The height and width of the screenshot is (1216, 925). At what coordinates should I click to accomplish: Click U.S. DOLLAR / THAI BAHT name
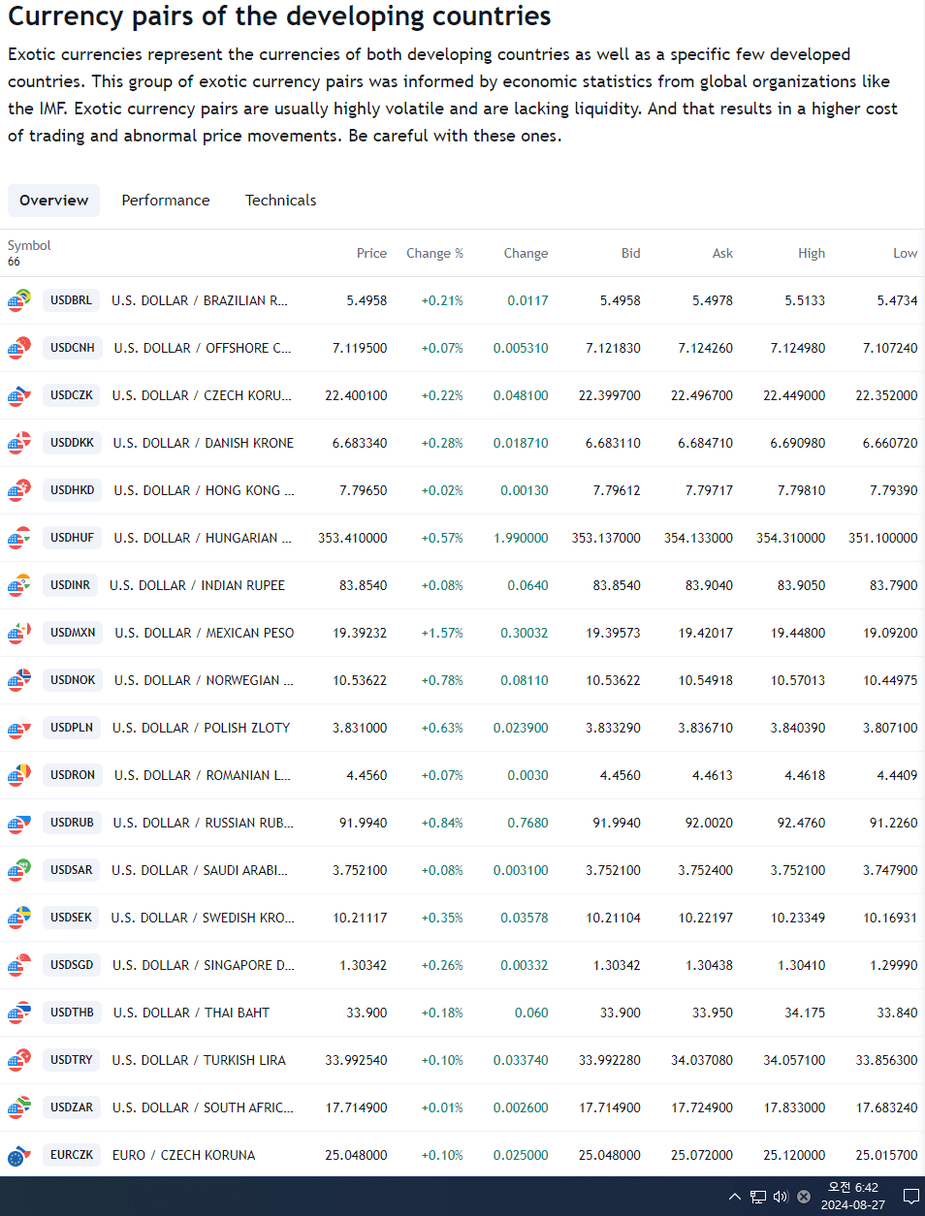coord(191,1013)
